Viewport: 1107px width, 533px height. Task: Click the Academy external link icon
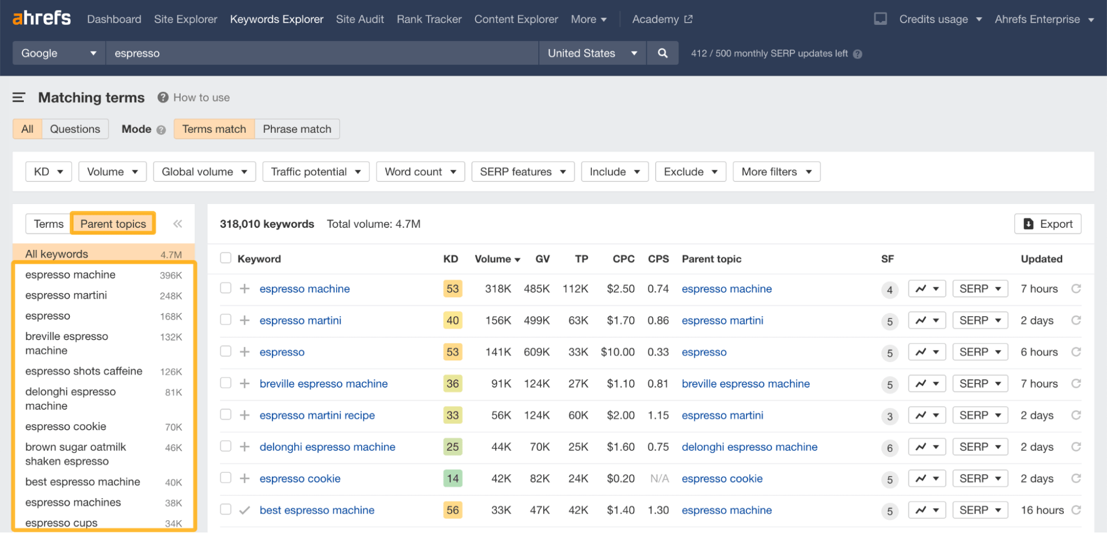click(x=688, y=18)
